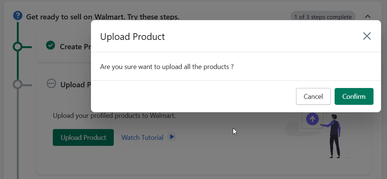
Task: Click the 'Get ready to sell on Walmart' heading
Action: [103, 17]
